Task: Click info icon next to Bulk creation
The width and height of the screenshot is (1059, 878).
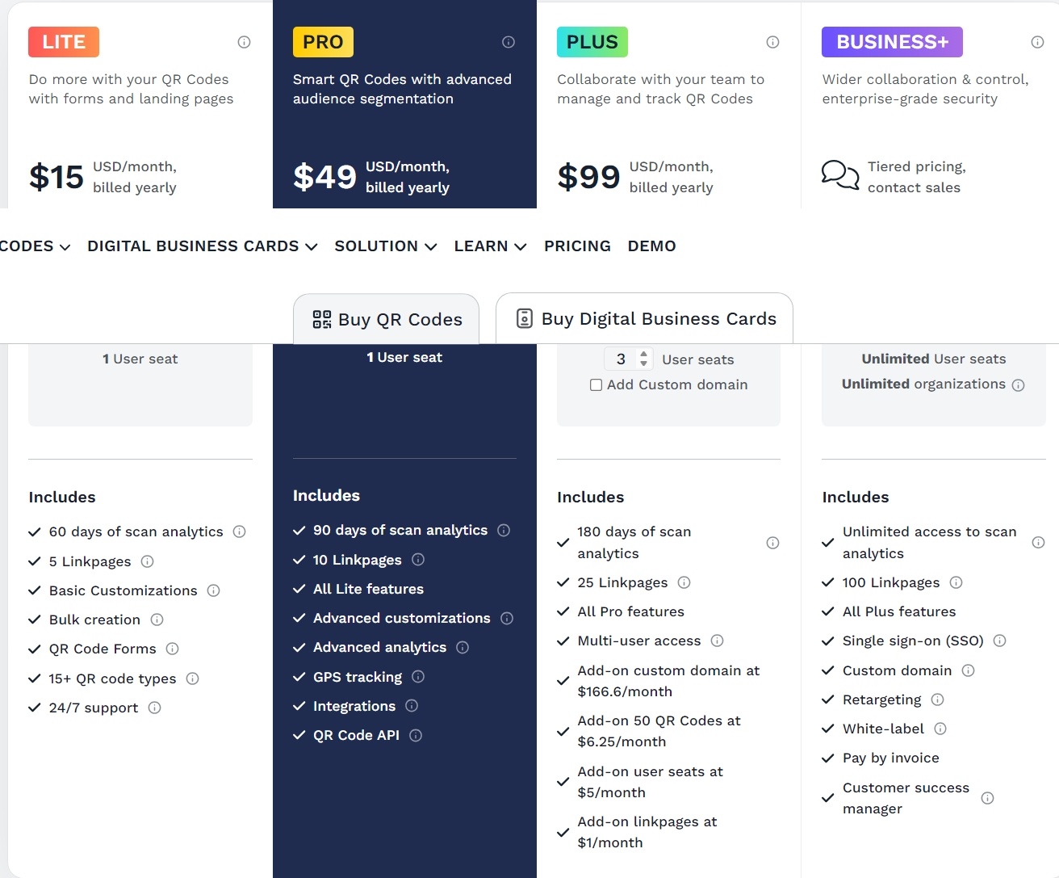Action: 157,620
